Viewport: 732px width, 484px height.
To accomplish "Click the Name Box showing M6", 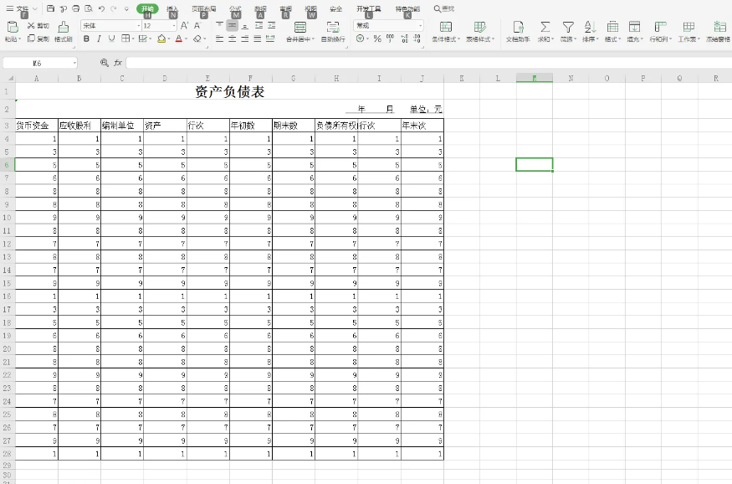I will click(38, 63).
